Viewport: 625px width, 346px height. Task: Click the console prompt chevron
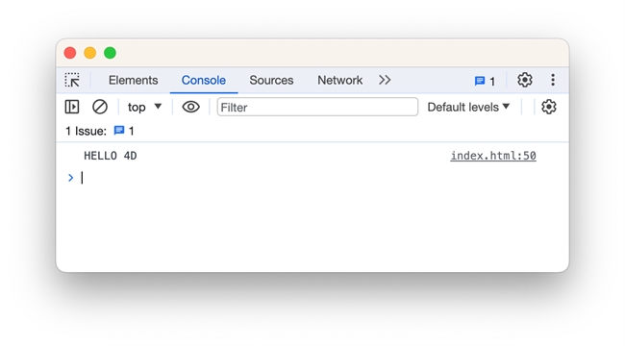[x=70, y=178]
